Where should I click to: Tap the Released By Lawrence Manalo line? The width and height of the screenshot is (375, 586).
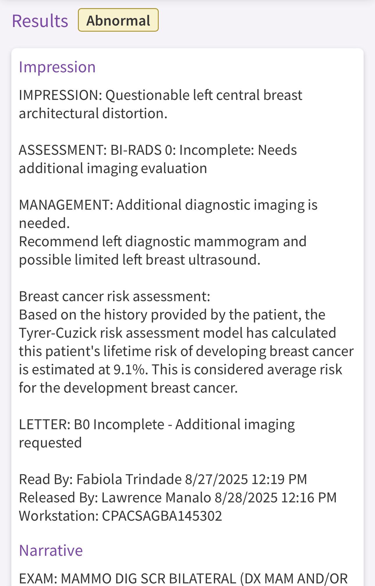click(178, 498)
